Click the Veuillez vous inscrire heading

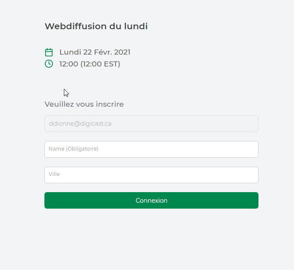pos(84,104)
